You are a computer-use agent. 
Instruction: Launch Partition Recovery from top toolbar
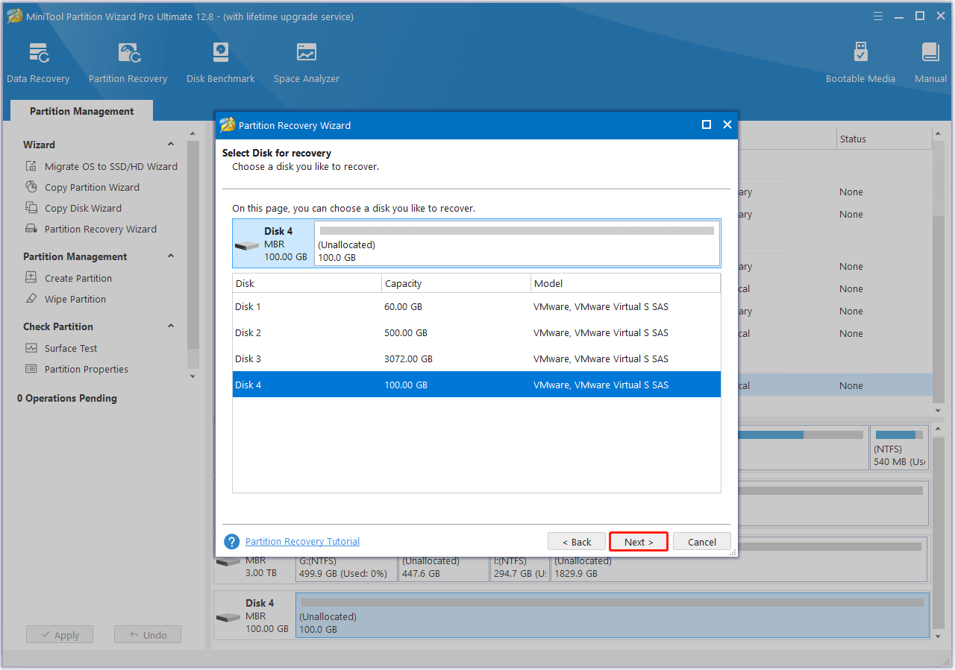[128, 63]
